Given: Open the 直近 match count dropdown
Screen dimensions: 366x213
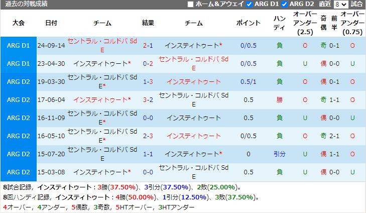Looking at the screenshot, I should click(341, 5).
